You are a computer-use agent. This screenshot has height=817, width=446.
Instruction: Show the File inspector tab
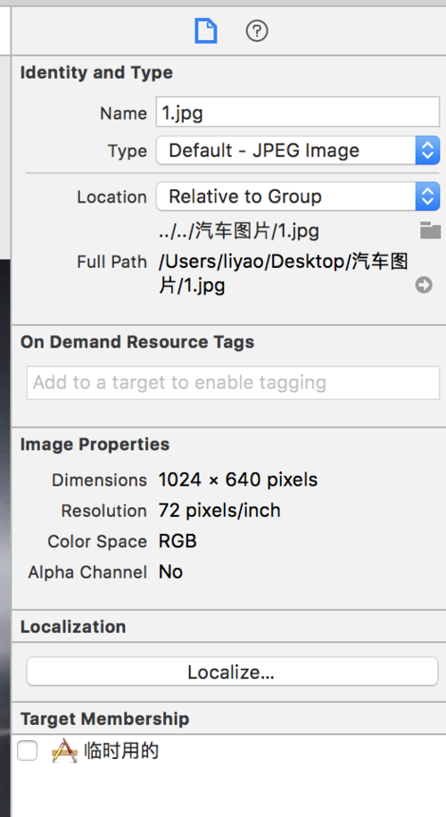(x=205, y=31)
